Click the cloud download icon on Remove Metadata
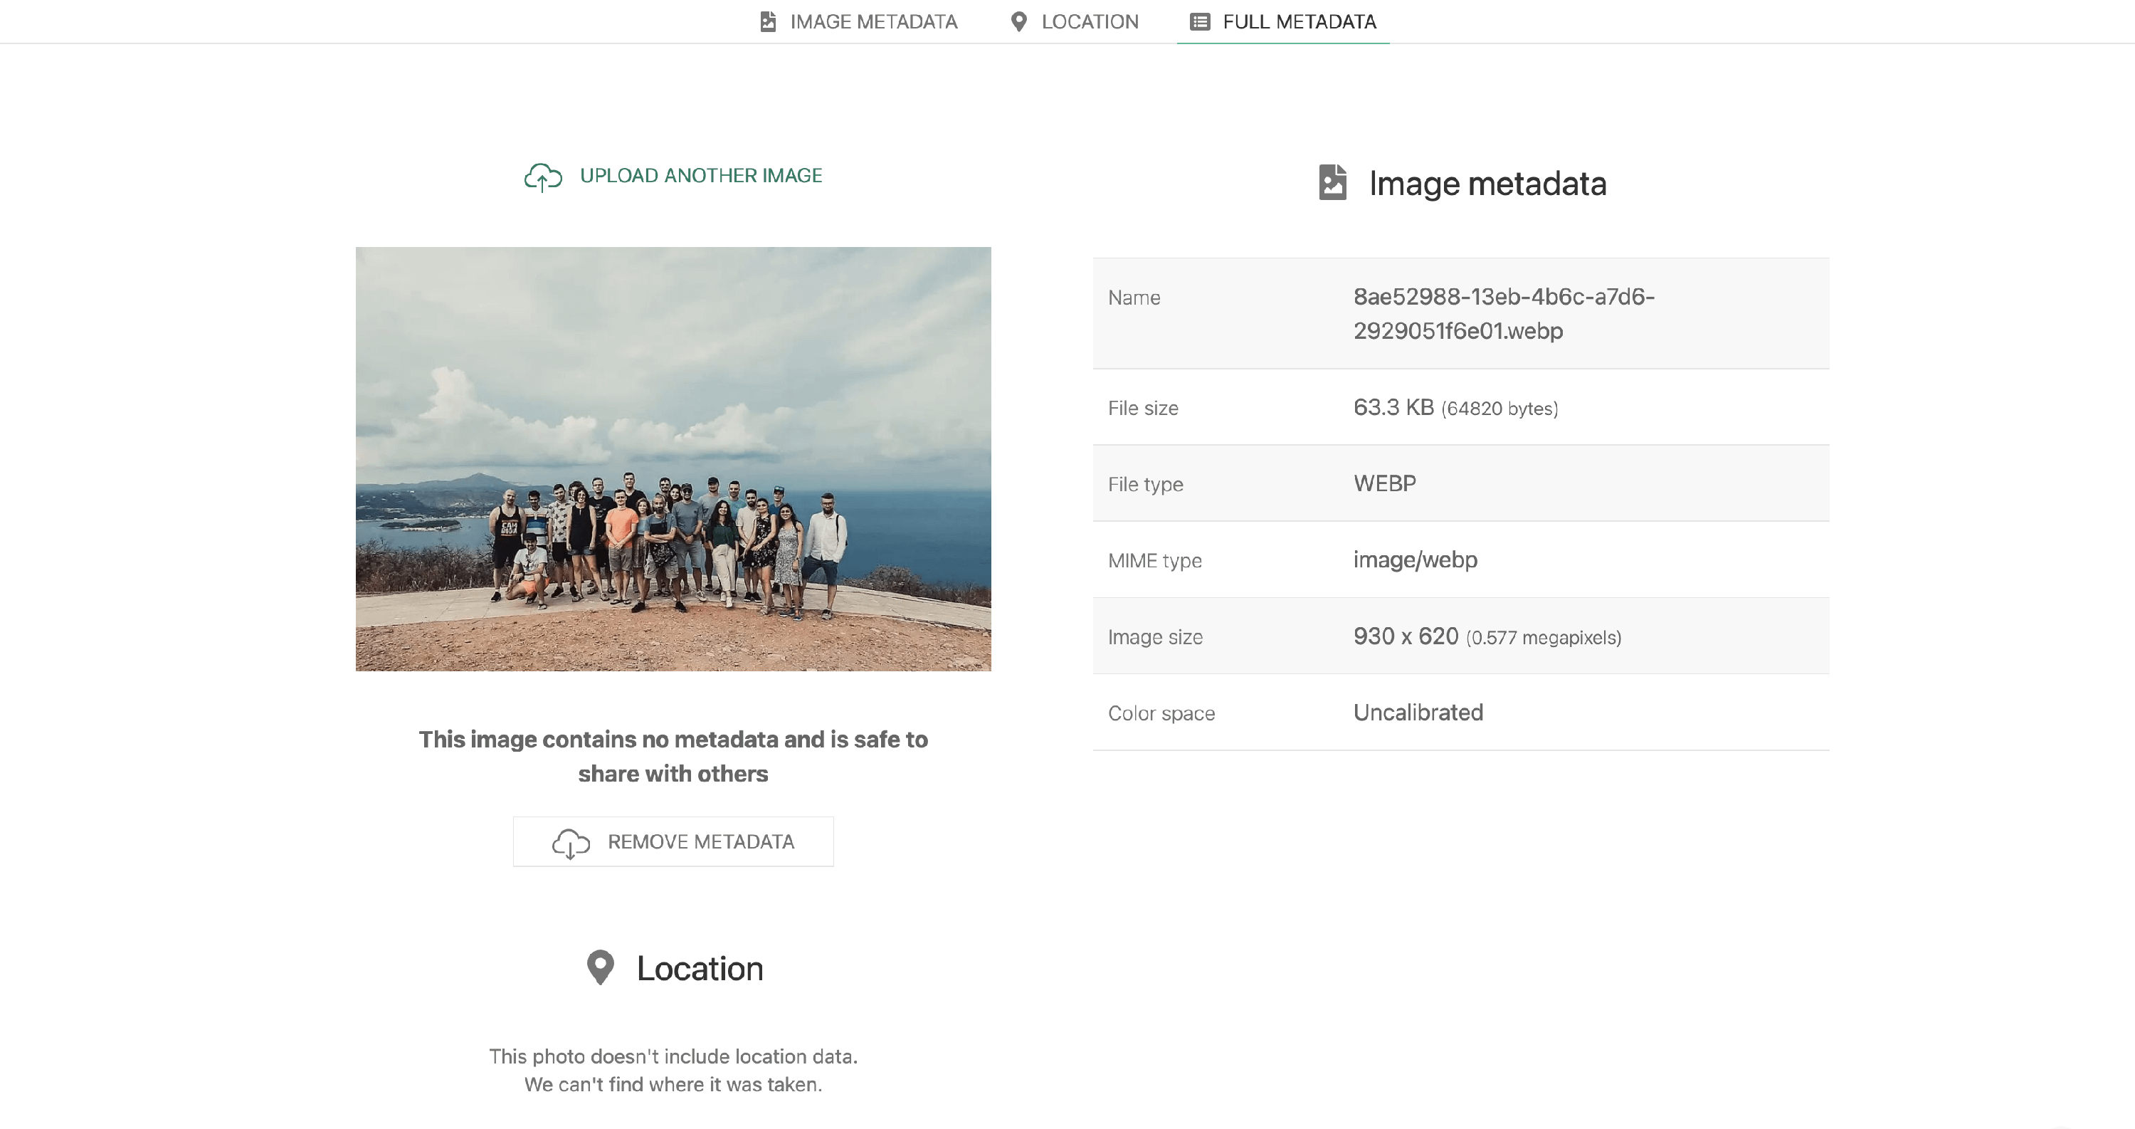Viewport: 2135px width, 1129px height. pos(570,843)
